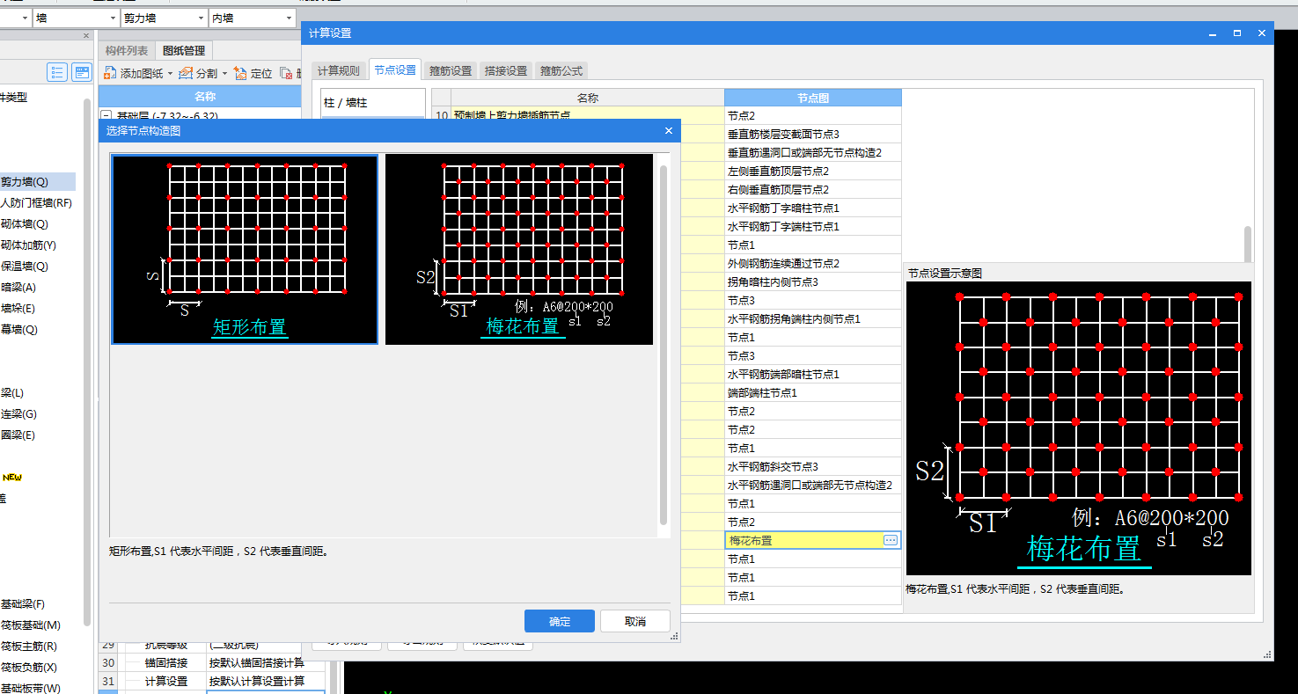
Task: Close the 选择节点构造图 dialog
Action: pyautogui.click(x=669, y=131)
